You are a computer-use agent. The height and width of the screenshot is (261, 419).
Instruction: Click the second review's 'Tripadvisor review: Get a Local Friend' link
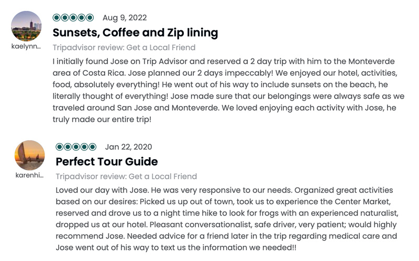pyautogui.click(x=126, y=176)
